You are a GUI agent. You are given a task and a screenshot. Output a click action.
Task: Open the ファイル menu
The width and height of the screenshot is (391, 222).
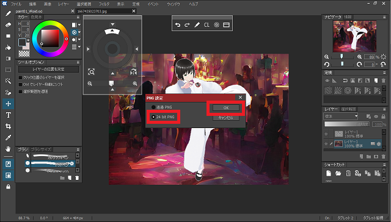[x=16, y=4]
